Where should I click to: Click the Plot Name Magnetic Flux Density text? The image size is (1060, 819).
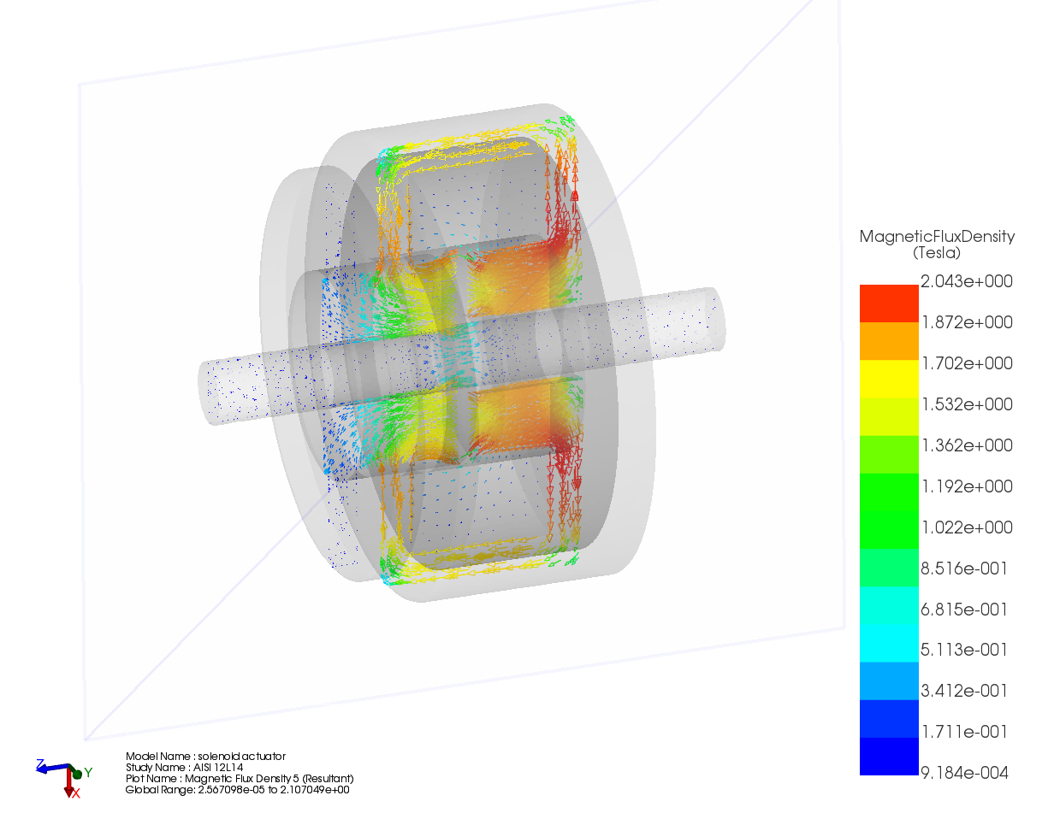click(x=239, y=778)
